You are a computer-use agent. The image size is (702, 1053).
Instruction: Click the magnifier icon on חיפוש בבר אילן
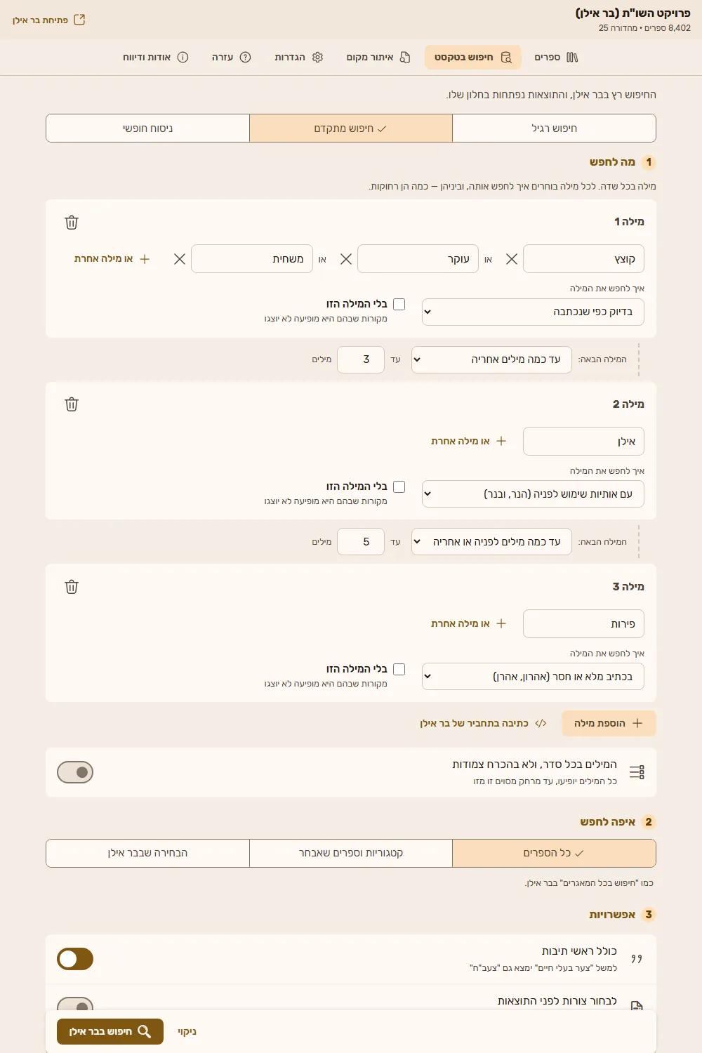coord(144,1031)
